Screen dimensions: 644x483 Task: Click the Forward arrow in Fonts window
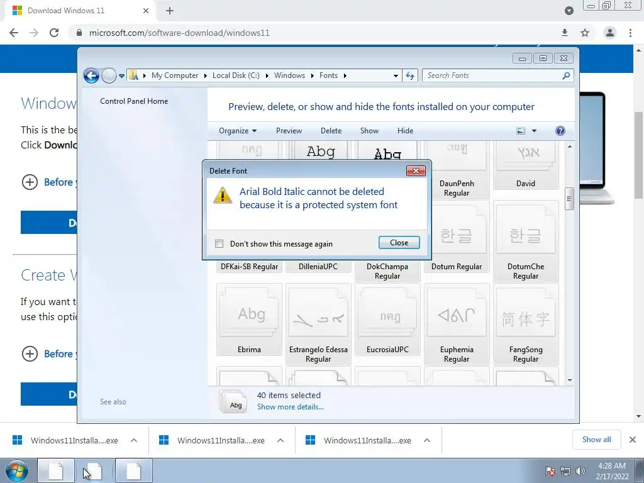109,75
